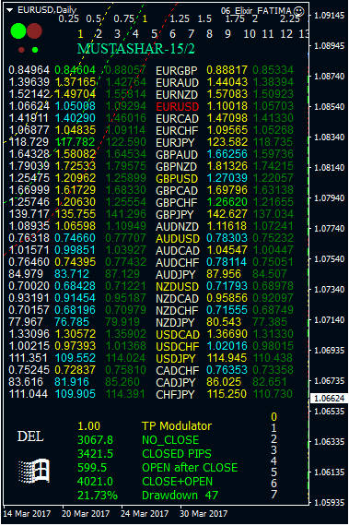The height and width of the screenshot is (526, 349).
Task: Toggle the small green dot
Action: click(35, 50)
